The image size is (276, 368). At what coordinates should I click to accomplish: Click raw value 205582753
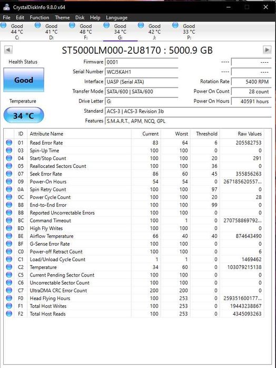pos(249,143)
